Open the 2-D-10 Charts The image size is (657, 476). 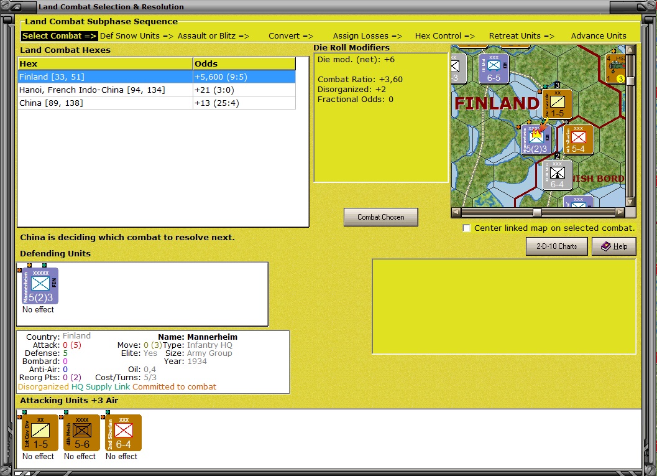pyautogui.click(x=556, y=246)
